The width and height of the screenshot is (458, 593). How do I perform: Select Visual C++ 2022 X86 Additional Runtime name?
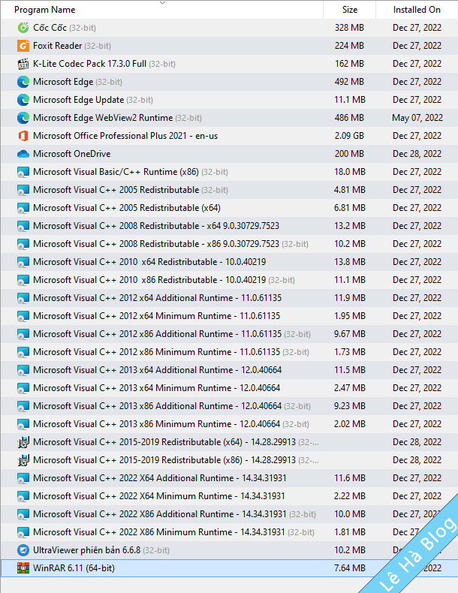[174, 514]
